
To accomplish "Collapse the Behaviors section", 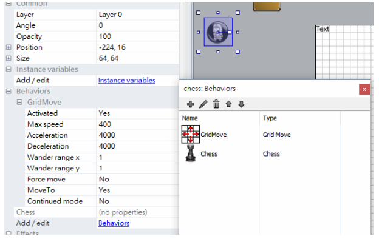I will [9, 91].
